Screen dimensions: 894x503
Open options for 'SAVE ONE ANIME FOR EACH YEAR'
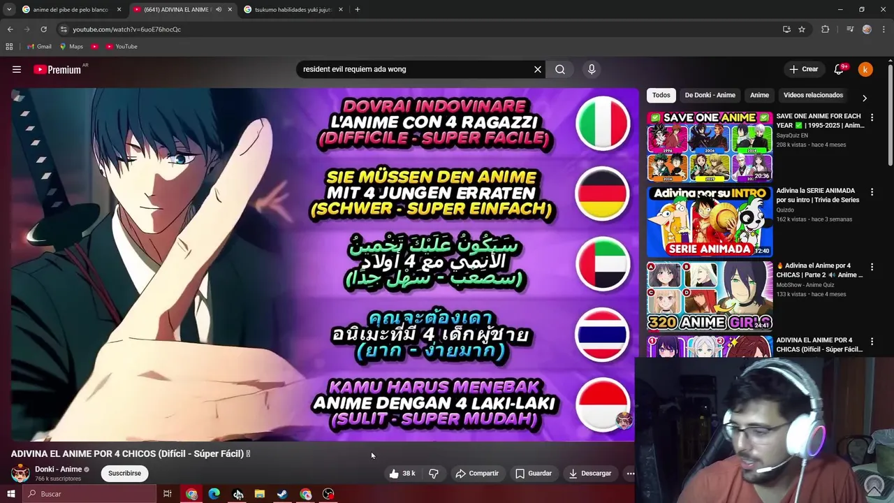click(872, 117)
